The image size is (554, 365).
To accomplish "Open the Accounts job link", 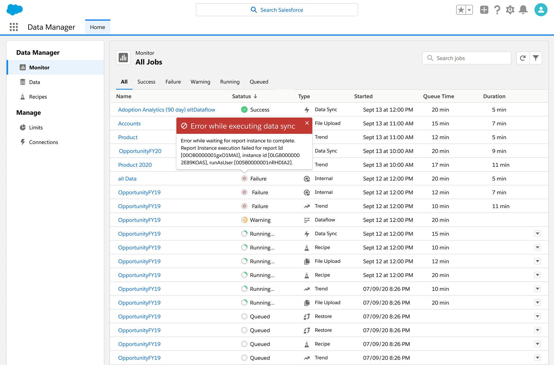I will [129, 123].
